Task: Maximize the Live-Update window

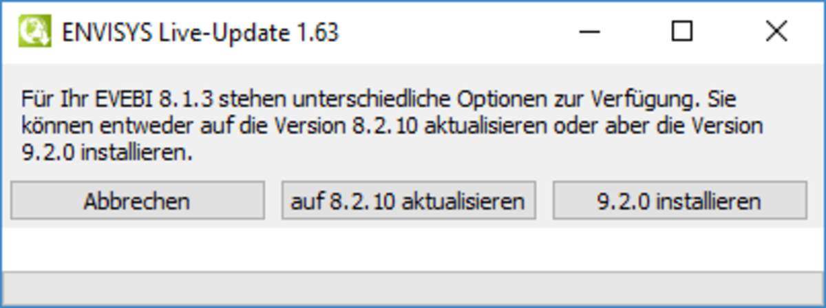Action: [x=682, y=32]
